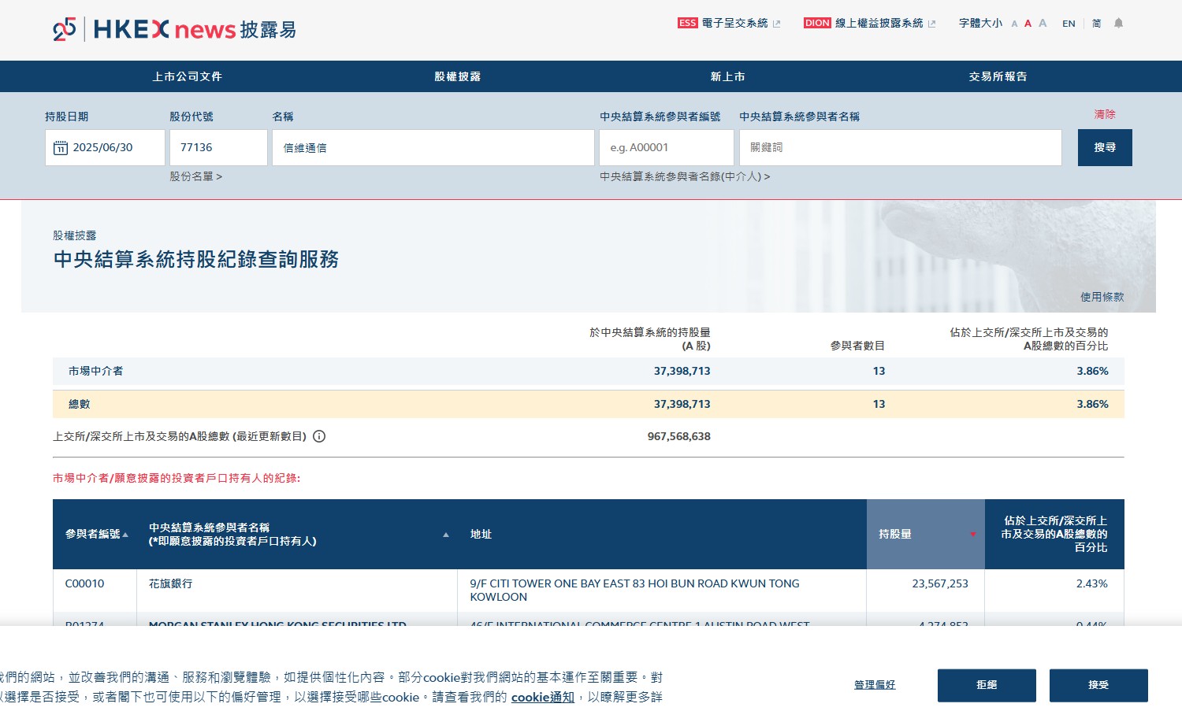Click the stock name field 信維通信
The height and width of the screenshot is (711, 1182).
pyautogui.click(x=433, y=147)
